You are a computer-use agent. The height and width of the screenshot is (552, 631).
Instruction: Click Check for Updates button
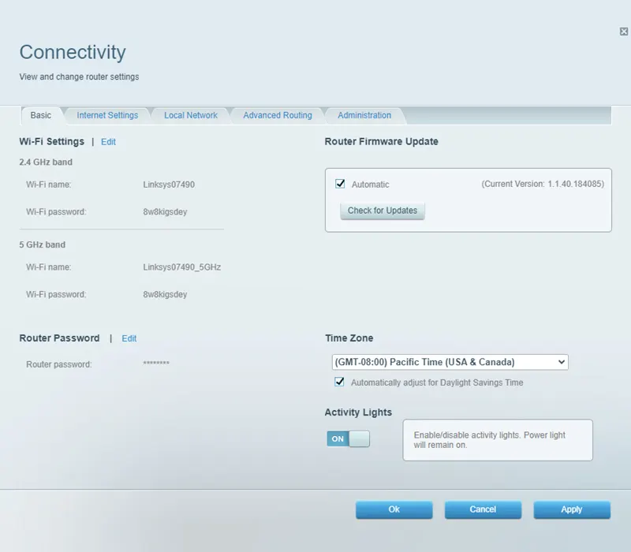(382, 211)
